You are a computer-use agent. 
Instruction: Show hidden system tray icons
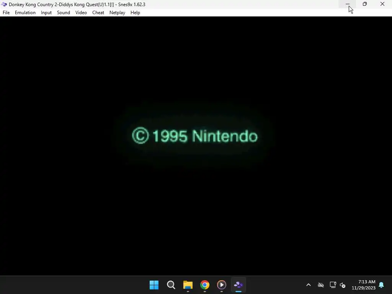click(x=309, y=285)
